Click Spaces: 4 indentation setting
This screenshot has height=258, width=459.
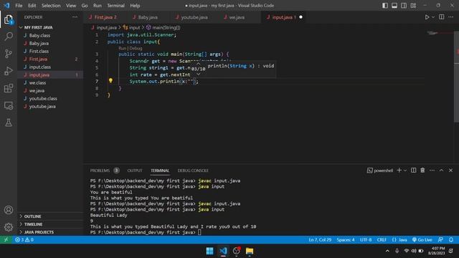click(x=346, y=239)
